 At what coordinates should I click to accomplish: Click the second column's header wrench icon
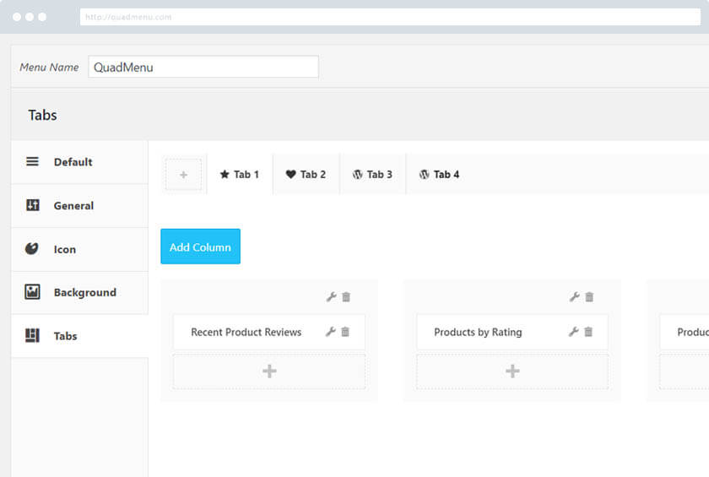574,296
